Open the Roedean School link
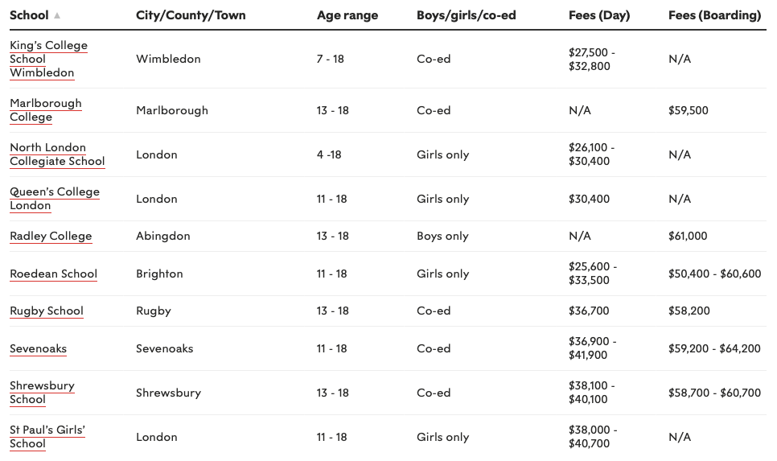This screenshot has height=461, width=777. tap(54, 274)
